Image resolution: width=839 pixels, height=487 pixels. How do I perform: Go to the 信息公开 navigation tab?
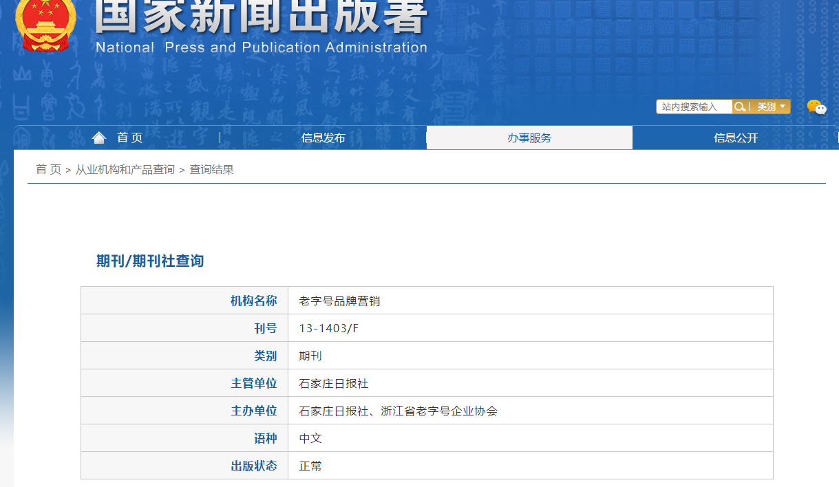[736, 138]
